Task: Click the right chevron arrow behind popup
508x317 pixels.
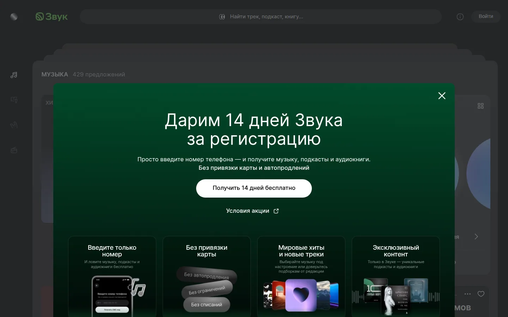Action: pos(476,237)
